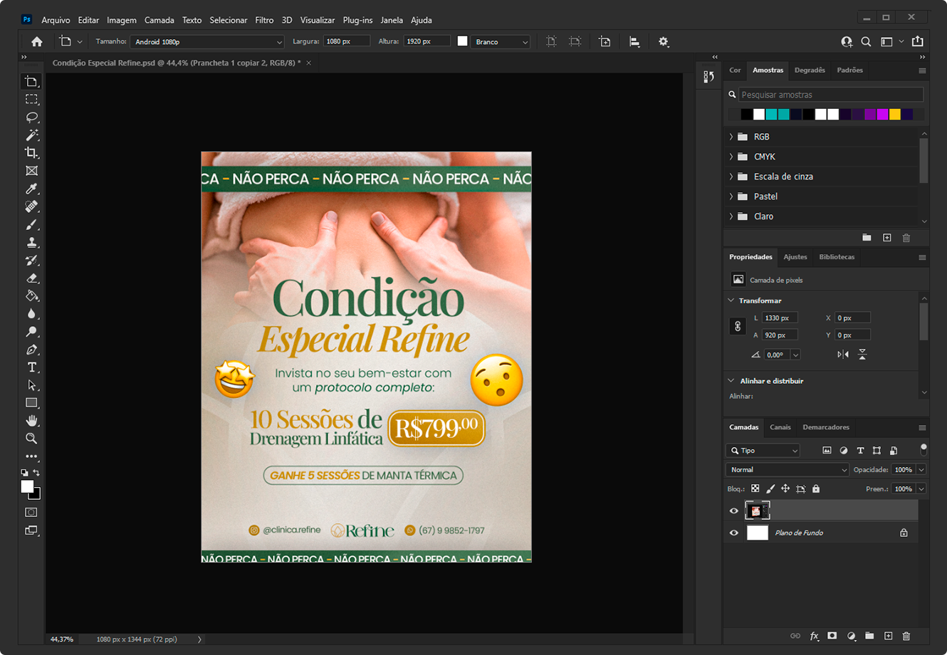The image size is (947, 655).
Task: Choose the Horizontal Type tool
Action: point(31,367)
